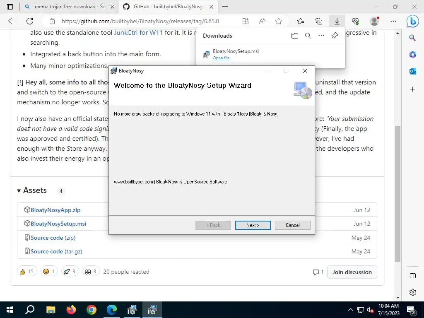
Task: Open the notification center icon
Action: (411, 310)
